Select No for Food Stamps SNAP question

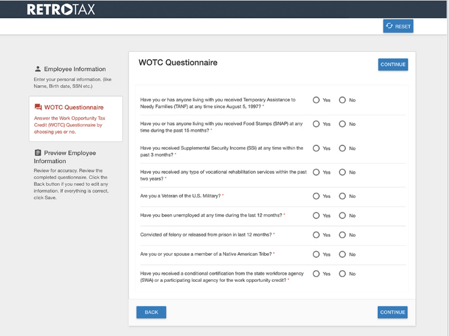click(x=342, y=124)
